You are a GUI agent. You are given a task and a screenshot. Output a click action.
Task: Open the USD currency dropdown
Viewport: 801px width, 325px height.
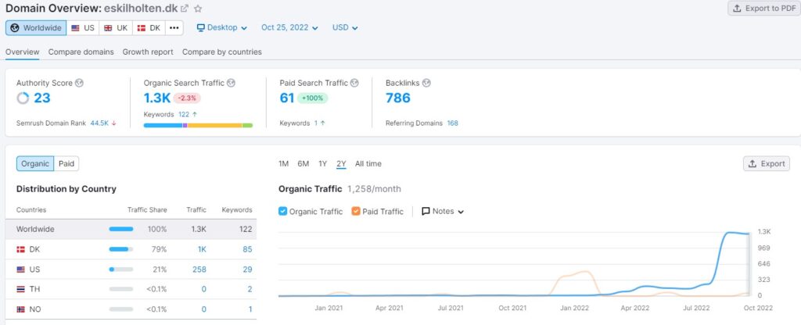(x=345, y=27)
